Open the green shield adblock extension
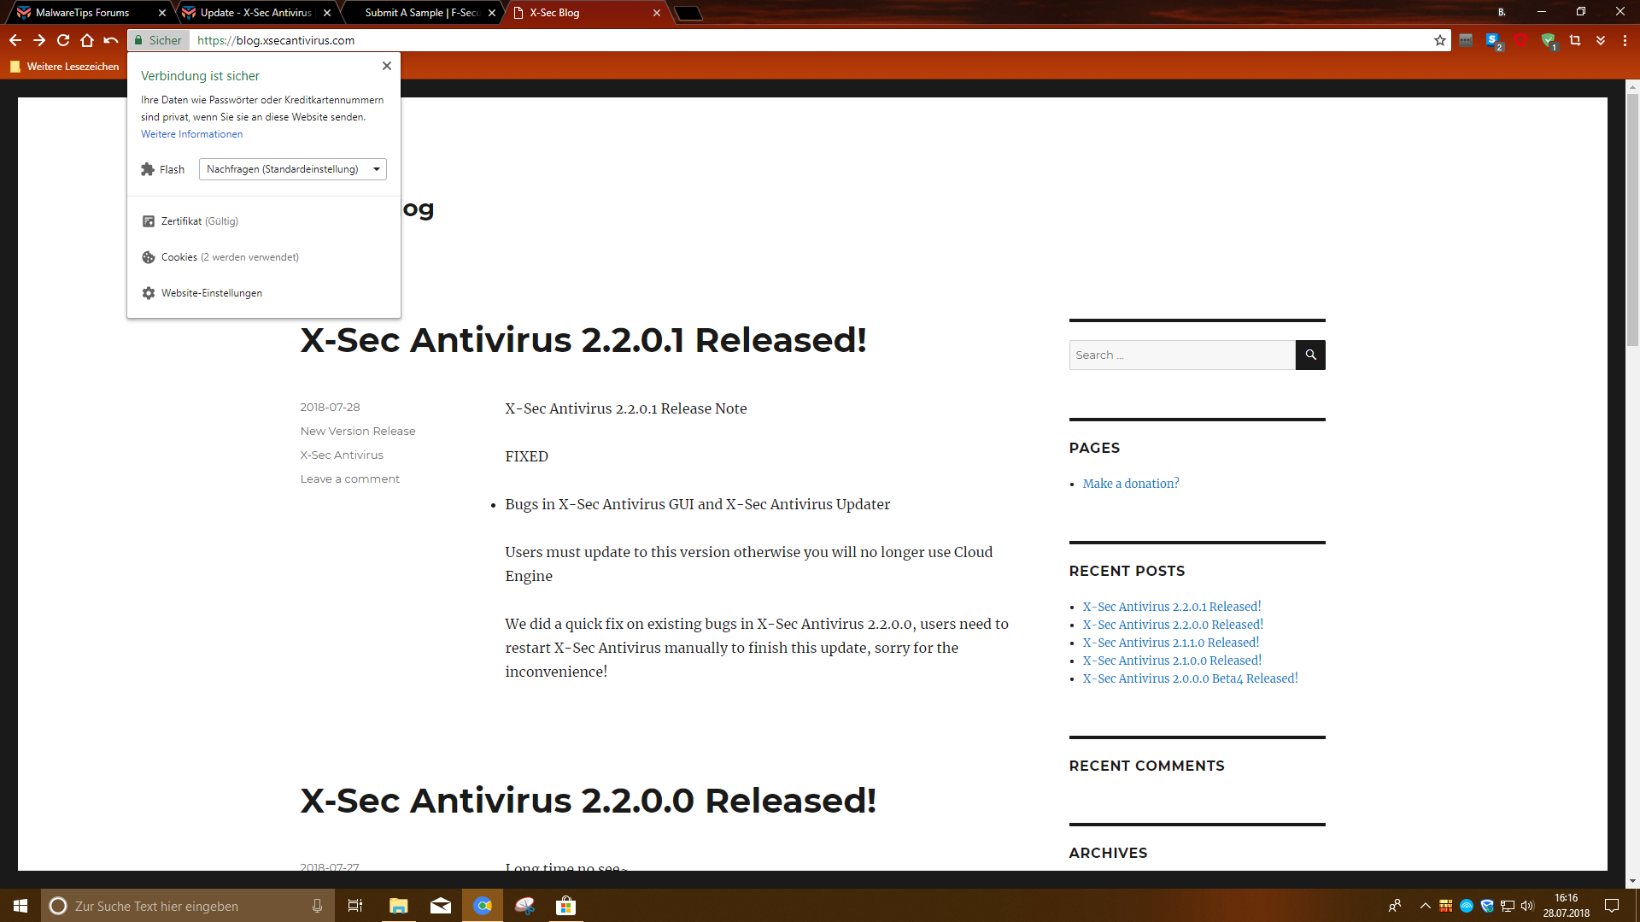1640x922 pixels. click(1549, 40)
